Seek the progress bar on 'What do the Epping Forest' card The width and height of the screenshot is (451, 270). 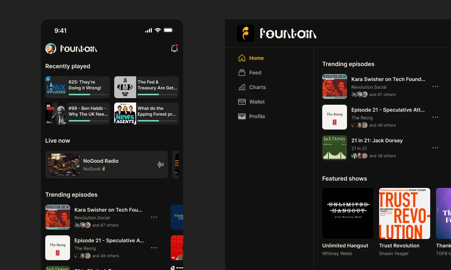coord(158,121)
